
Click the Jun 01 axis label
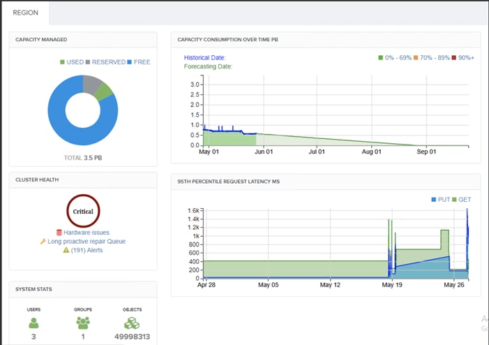coord(264,152)
